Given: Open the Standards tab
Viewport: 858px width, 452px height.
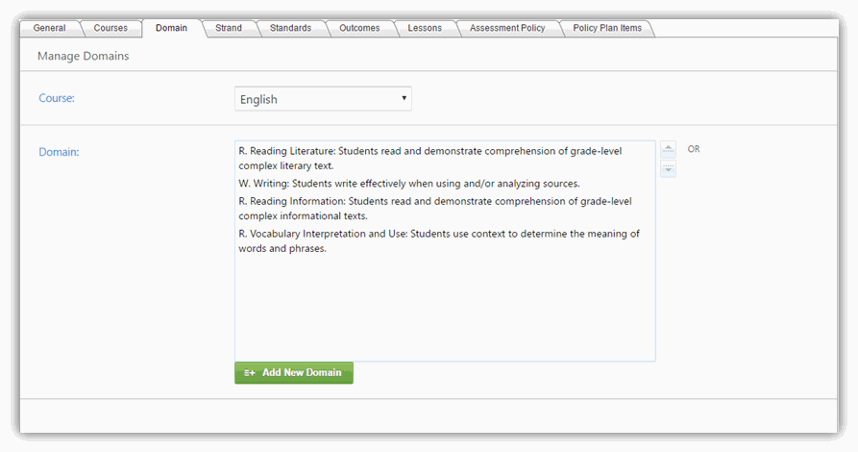Looking at the screenshot, I should pos(290,28).
